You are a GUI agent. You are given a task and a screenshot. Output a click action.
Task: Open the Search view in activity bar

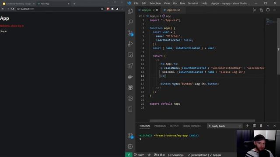130,22
